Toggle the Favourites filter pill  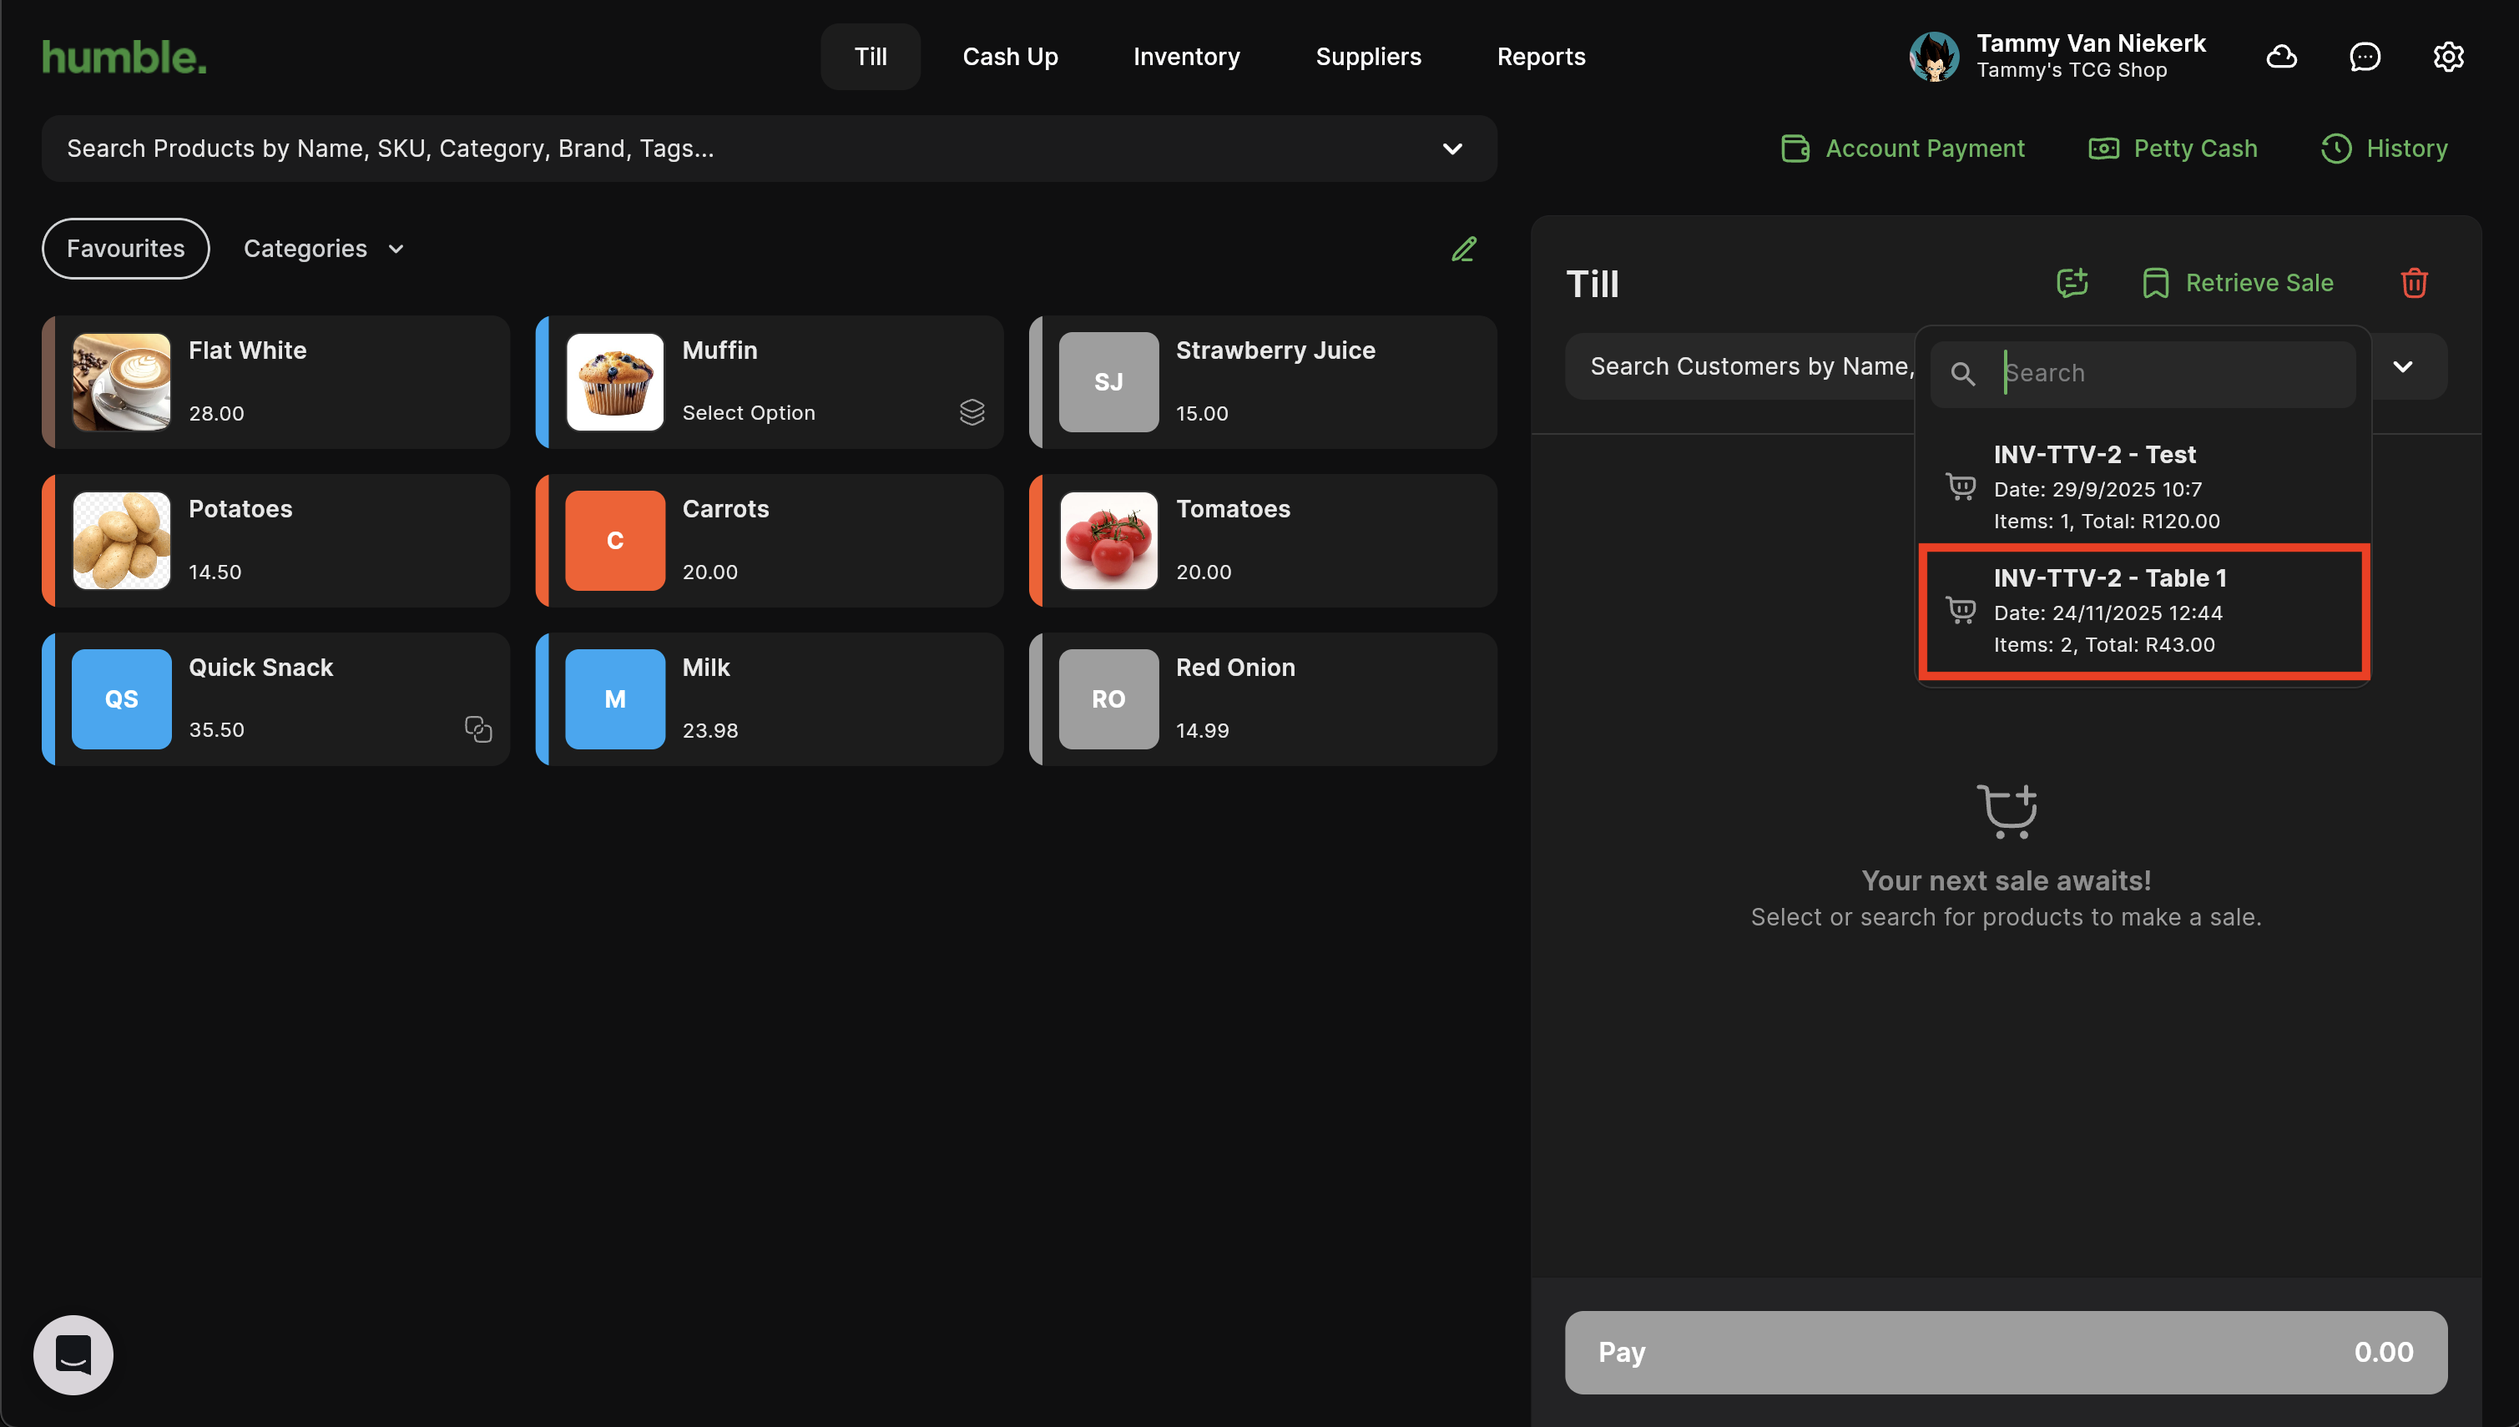[x=125, y=249]
